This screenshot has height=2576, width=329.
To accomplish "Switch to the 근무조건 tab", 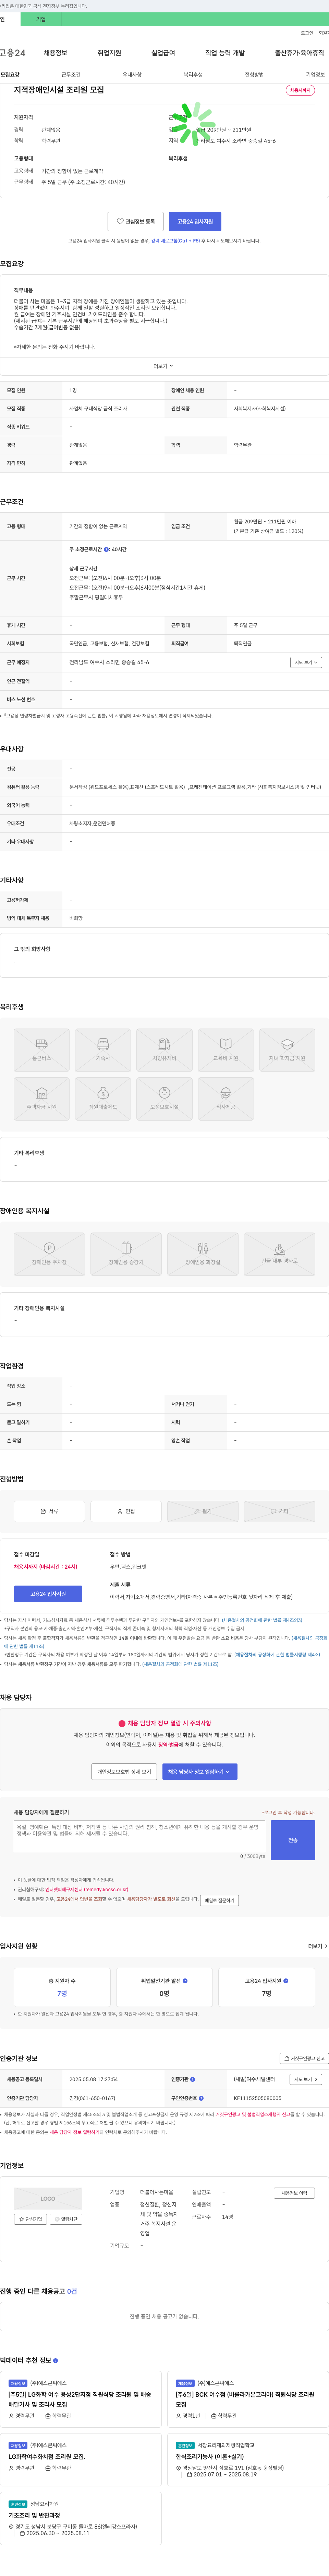I will (71, 75).
